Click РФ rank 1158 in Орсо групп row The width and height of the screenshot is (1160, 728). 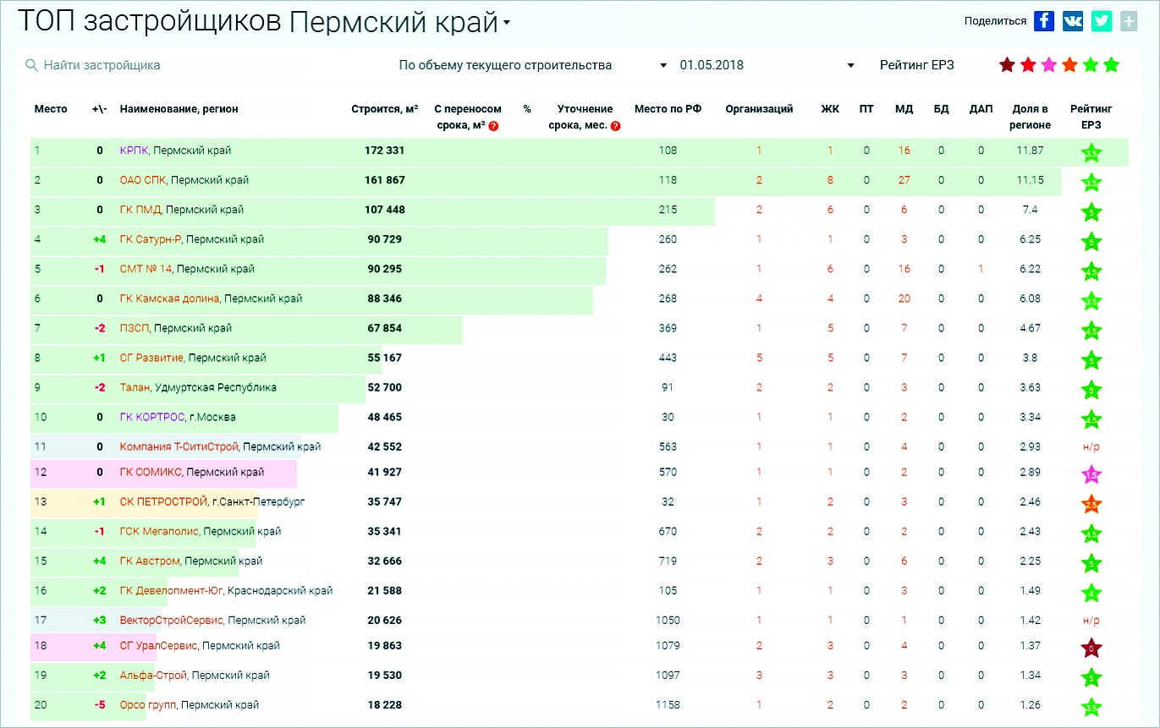pos(668,704)
